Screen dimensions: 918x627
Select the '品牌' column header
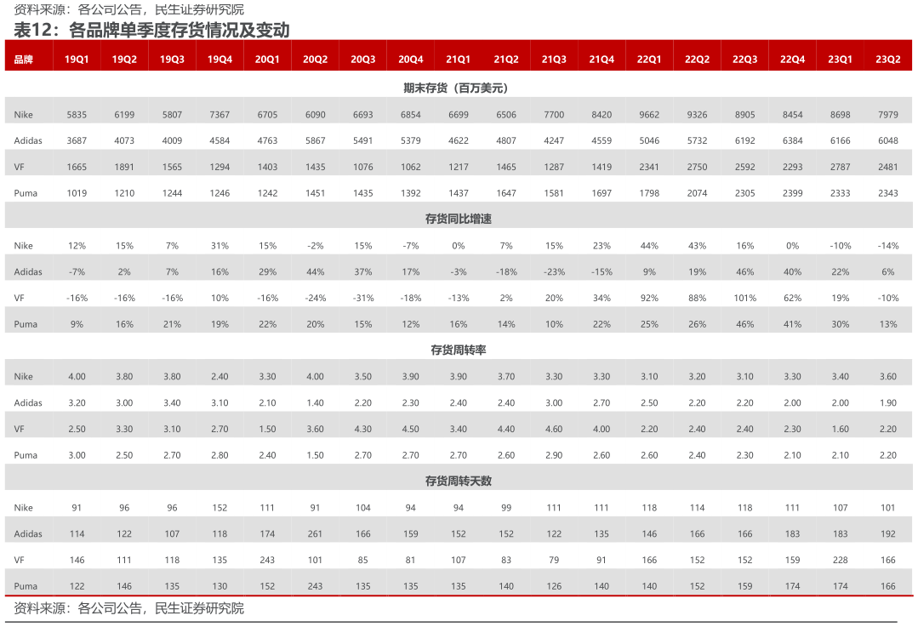(x=24, y=60)
